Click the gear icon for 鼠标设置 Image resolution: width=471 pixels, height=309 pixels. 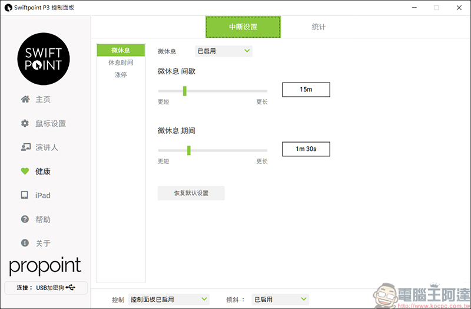pos(25,123)
